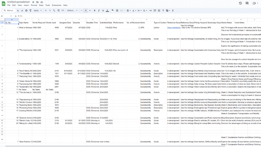Increase decimal places
261x147 pixels.
click(58, 11)
